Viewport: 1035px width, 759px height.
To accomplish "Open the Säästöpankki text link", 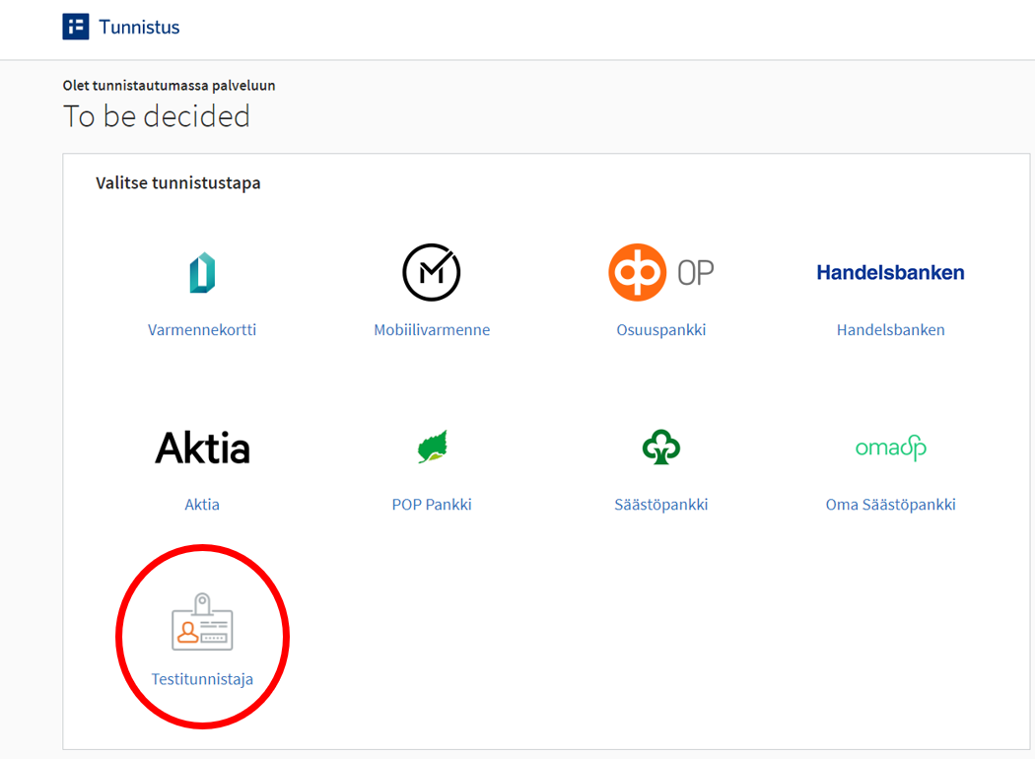I will tap(660, 505).
